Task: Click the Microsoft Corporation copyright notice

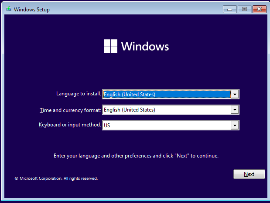Action: [x=56, y=178]
